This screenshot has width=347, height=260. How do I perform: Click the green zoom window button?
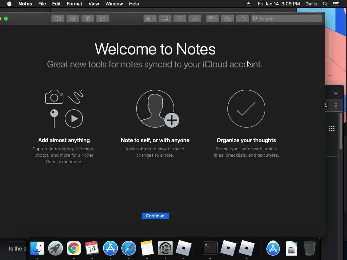(x=6, y=19)
